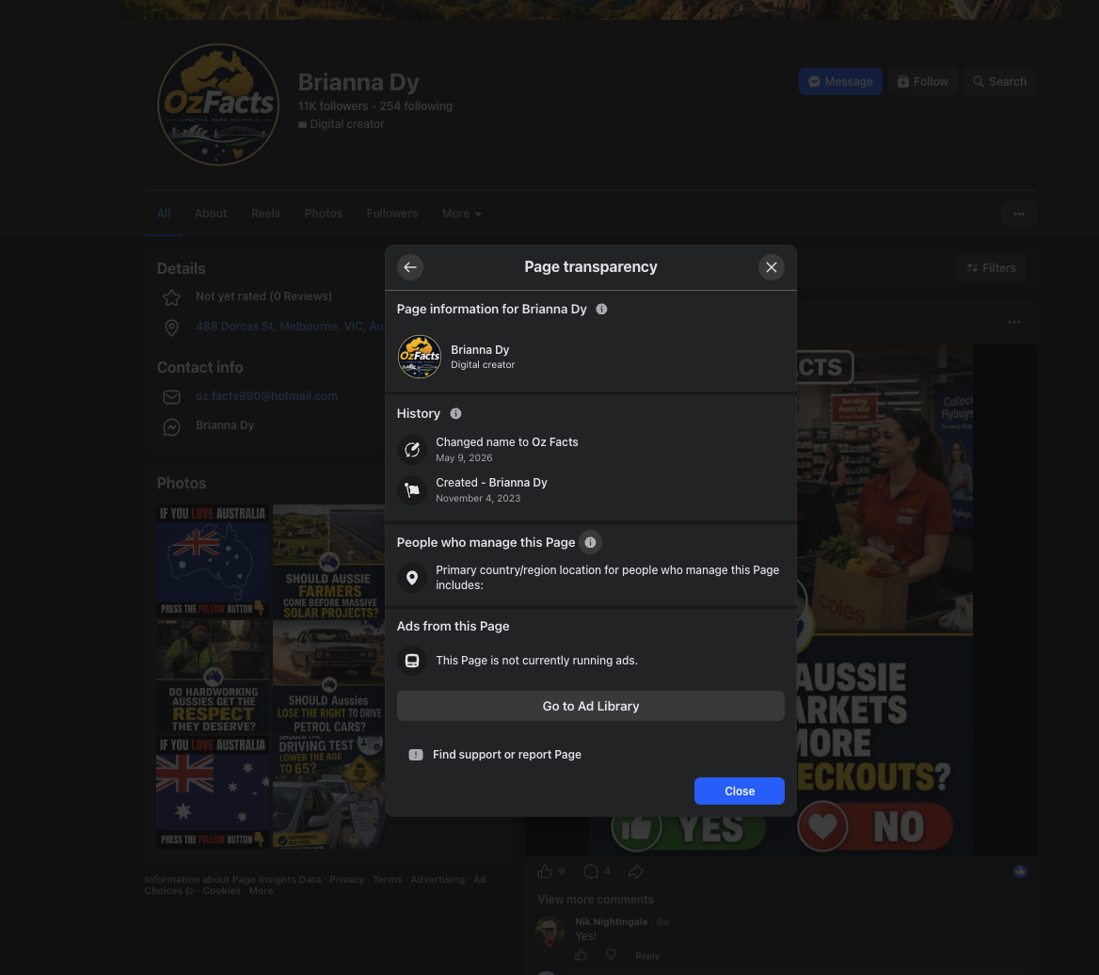
Task: Open the OzFacts avatar in the dialog
Action: click(420, 357)
